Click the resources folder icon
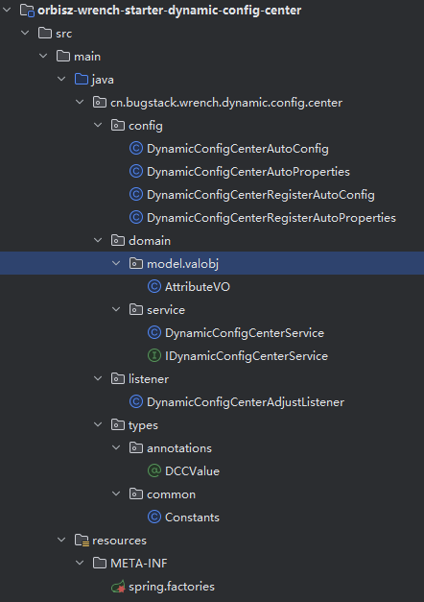The height and width of the screenshot is (602, 424). [82, 541]
